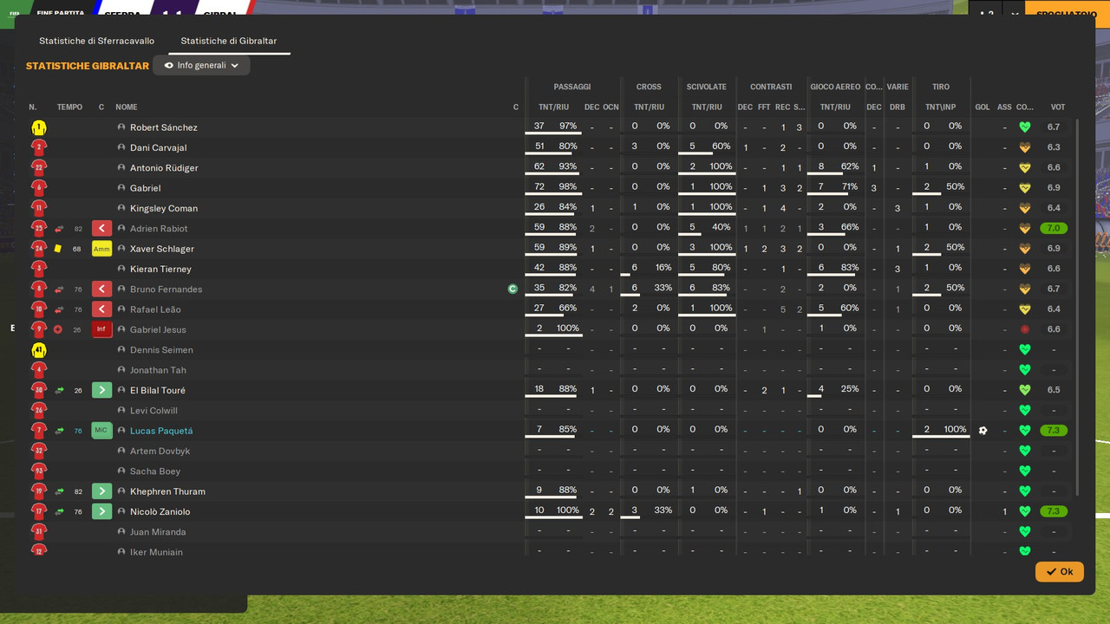Screen dimensions: 1110x624
Task: Click the red injury cross on Gabriel Jesus's row
Action: click(x=58, y=329)
